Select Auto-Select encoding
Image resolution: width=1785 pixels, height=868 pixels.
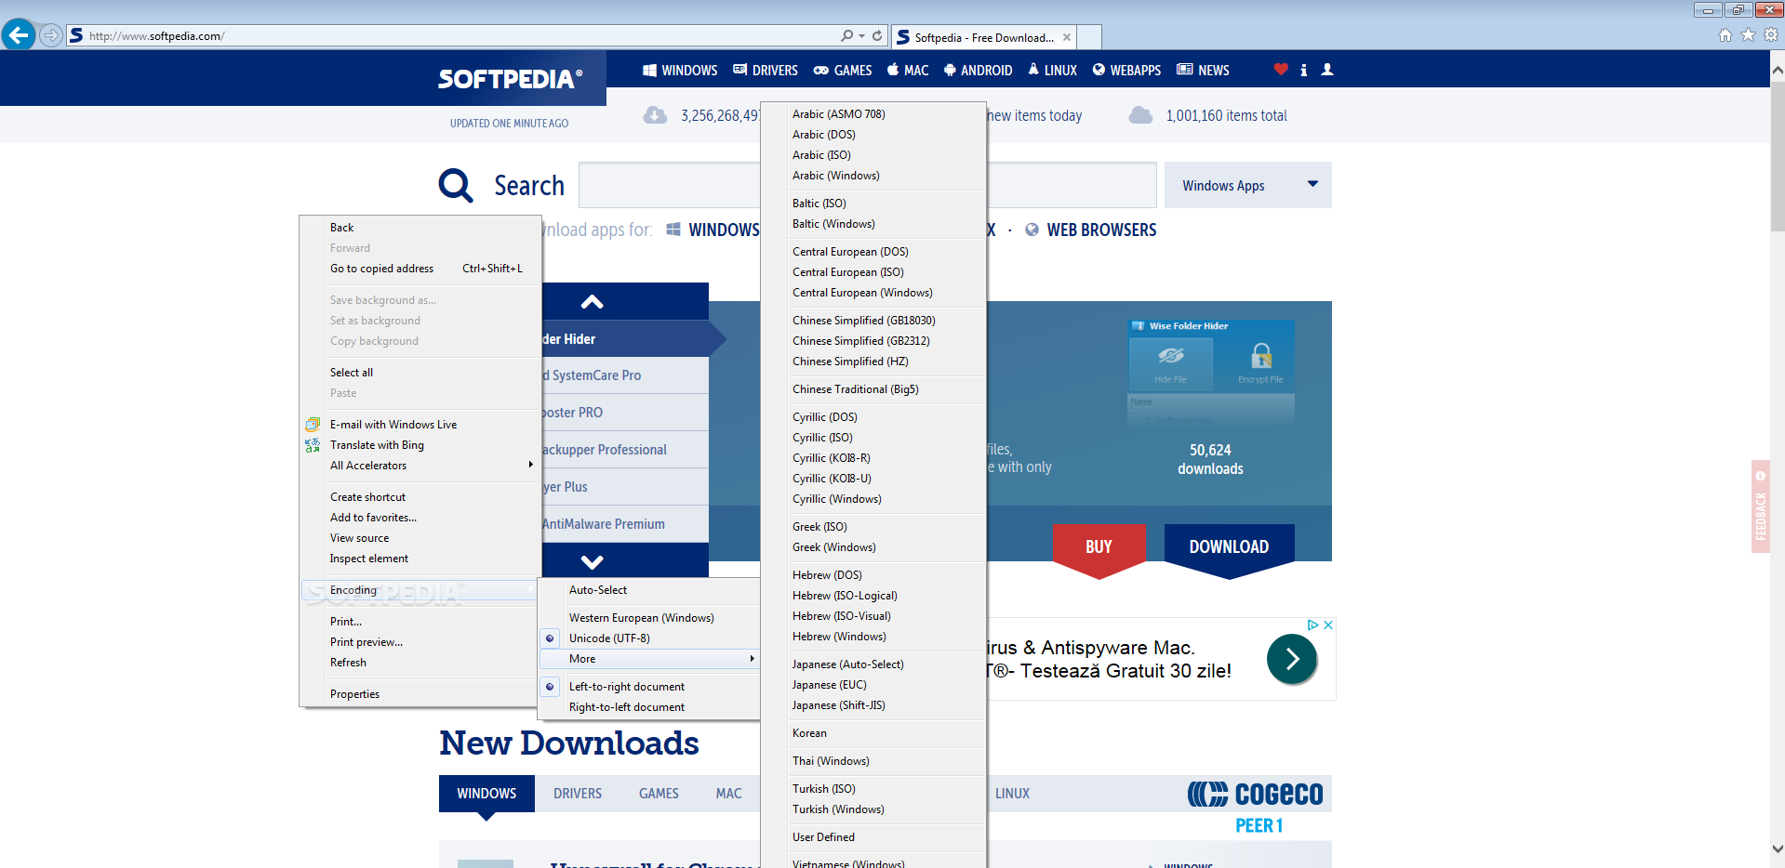[x=648, y=590]
